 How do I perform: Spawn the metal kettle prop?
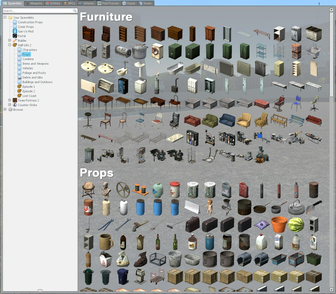coord(296,207)
